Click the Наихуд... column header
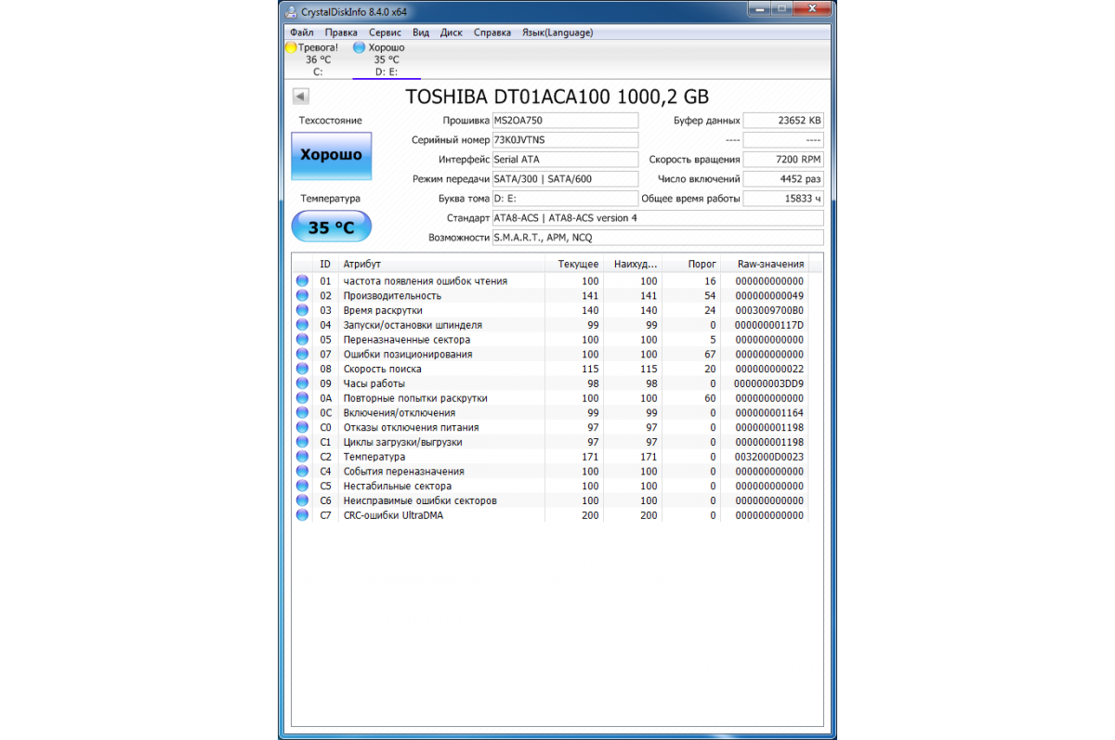The width and height of the screenshot is (1115, 740). tap(633, 265)
